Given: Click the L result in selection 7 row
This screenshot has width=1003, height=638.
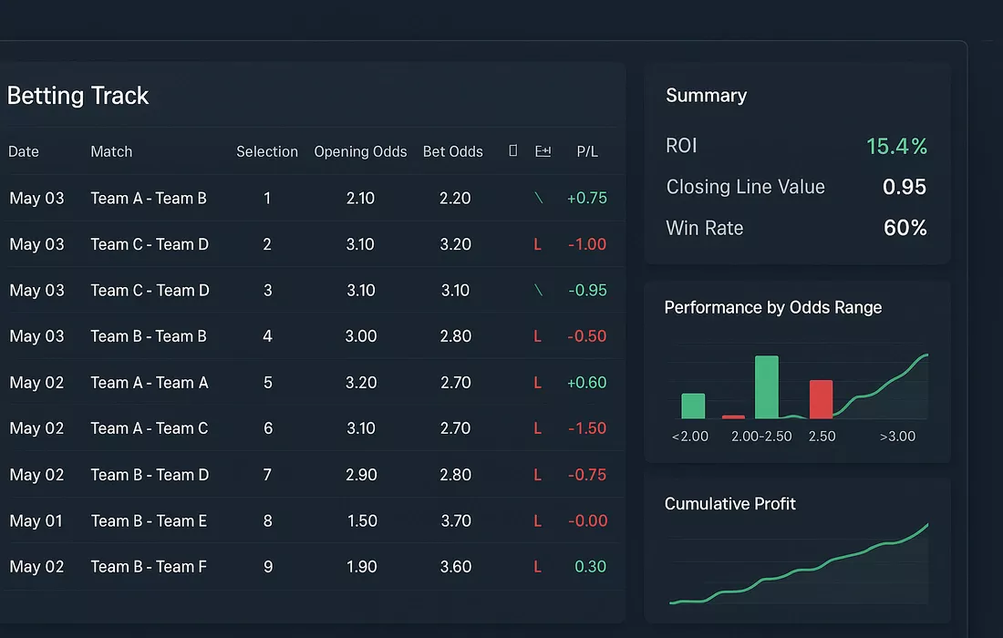Looking at the screenshot, I should click(538, 475).
